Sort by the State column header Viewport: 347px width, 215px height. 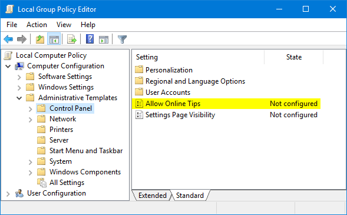pyautogui.click(x=293, y=57)
